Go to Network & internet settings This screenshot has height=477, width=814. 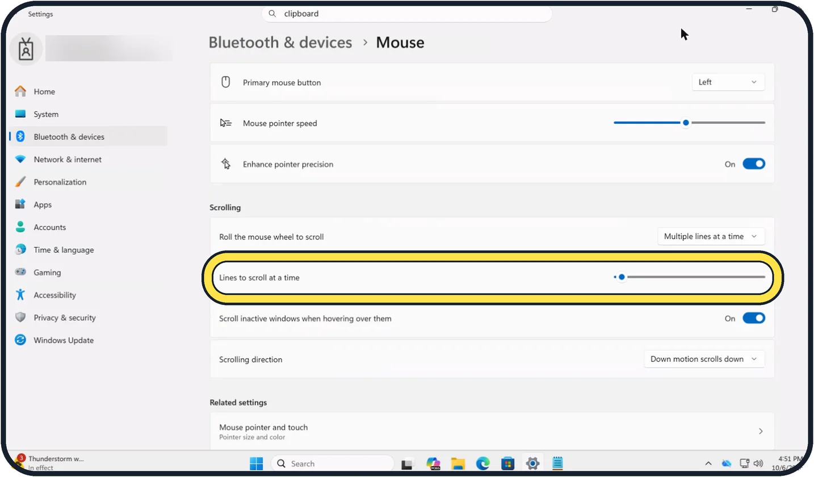pos(88,160)
